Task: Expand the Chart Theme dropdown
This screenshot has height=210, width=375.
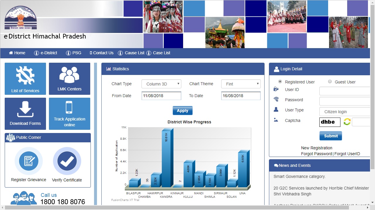Action: [x=241, y=84]
